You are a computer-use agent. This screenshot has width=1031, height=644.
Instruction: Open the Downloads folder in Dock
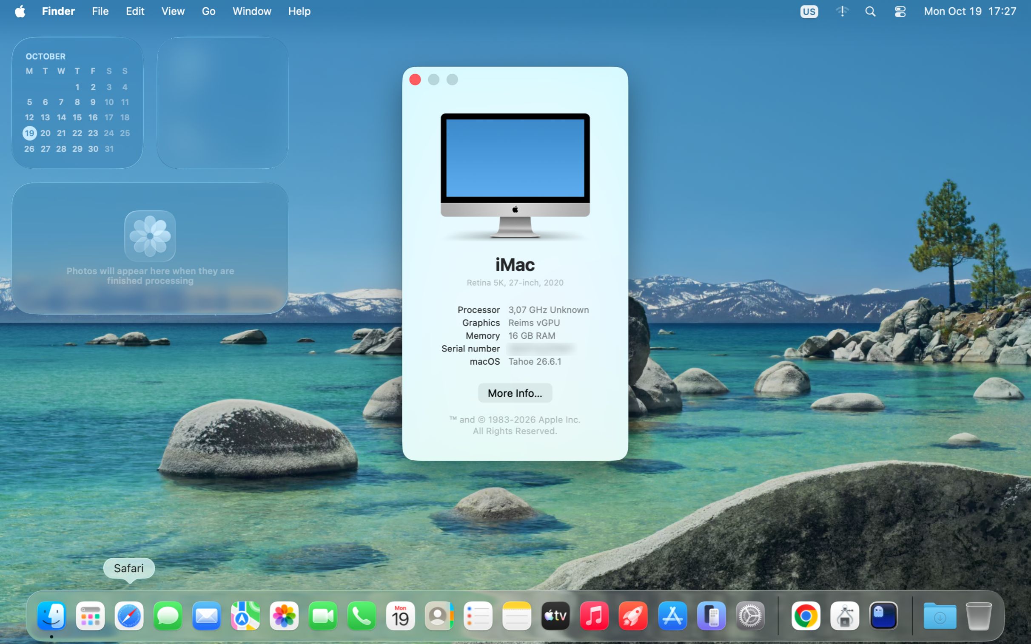pyautogui.click(x=940, y=616)
